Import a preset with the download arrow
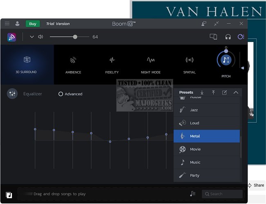The width and height of the screenshot is (266, 204). coord(202,92)
